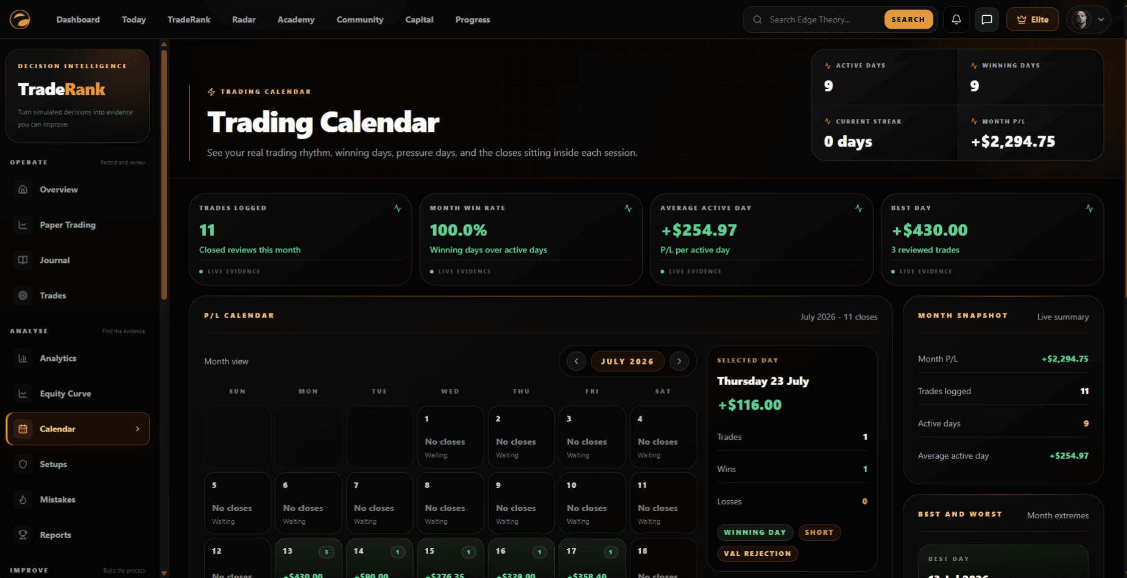
Task: Open the Today nav tab
Action: pos(133,19)
